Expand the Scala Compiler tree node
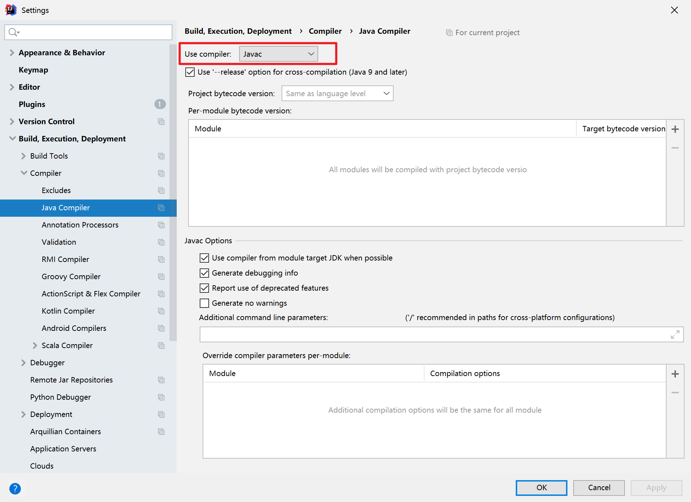 click(35, 346)
